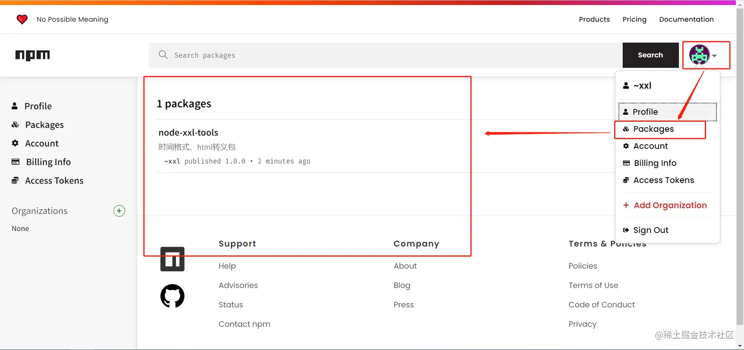Click the magnifier icon in search box
The width and height of the screenshot is (744, 350).
pos(163,55)
